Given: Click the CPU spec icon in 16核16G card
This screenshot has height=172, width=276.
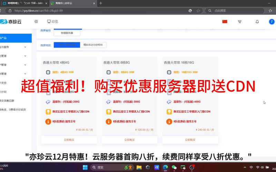Looking at the screenshot, I should click(169, 72).
